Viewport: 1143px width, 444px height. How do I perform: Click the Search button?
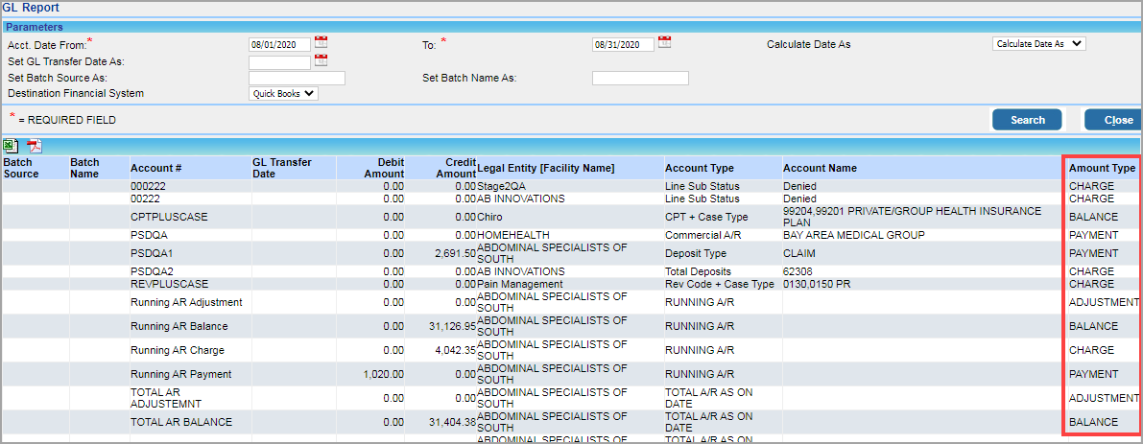pos(1027,120)
